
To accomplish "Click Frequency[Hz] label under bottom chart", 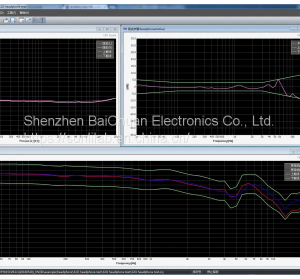I will point(126,263).
